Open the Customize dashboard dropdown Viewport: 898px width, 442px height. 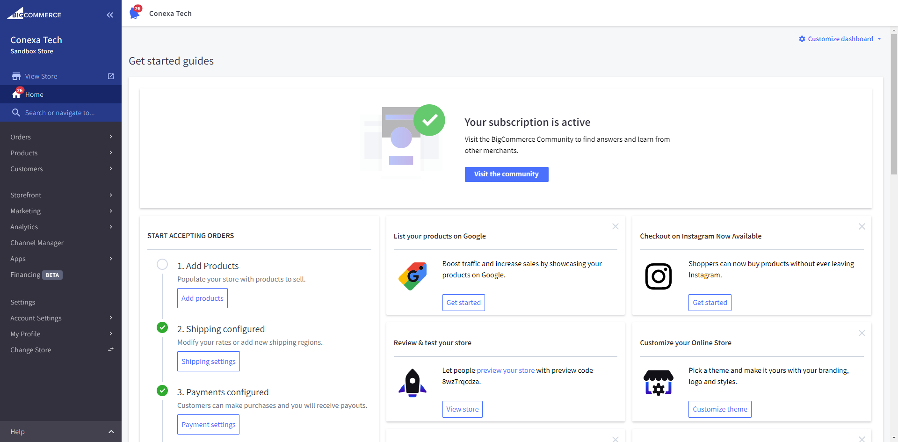point(840,39)
